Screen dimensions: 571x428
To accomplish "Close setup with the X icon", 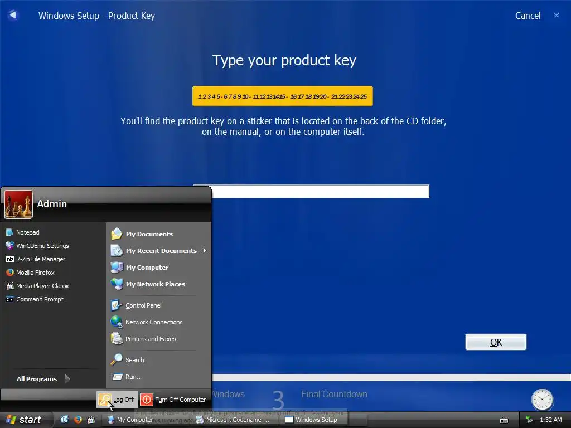I will (557, 15).
